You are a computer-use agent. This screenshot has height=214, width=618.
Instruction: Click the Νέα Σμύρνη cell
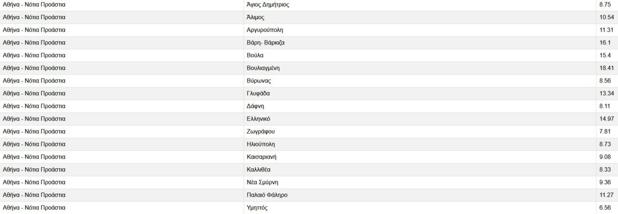pos(263,182)
